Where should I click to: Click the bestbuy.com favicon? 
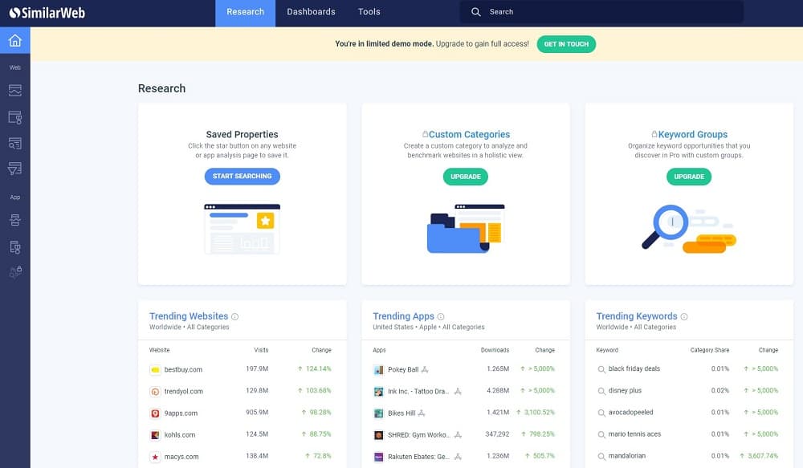[155, 370]
